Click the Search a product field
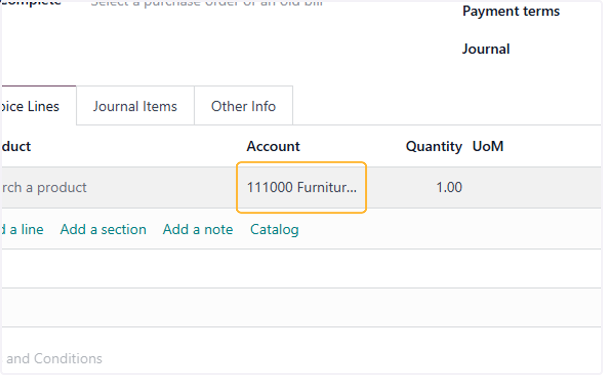 (x=119, y=187)
